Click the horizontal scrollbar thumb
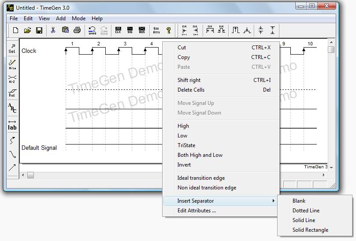356x241 pixels. (x=30, y=175)
